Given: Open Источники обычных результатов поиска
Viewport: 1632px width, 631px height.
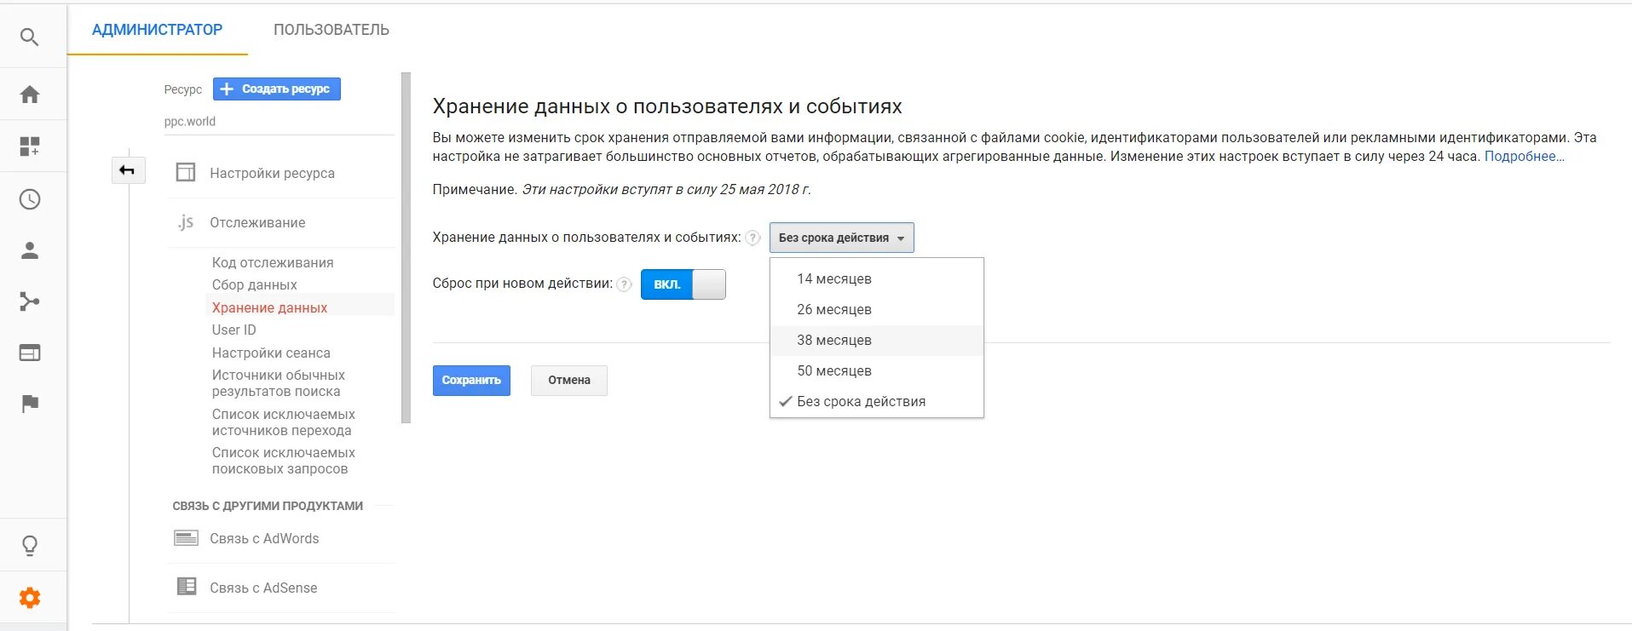Looking at the screenshot, I should coord(278,383).
